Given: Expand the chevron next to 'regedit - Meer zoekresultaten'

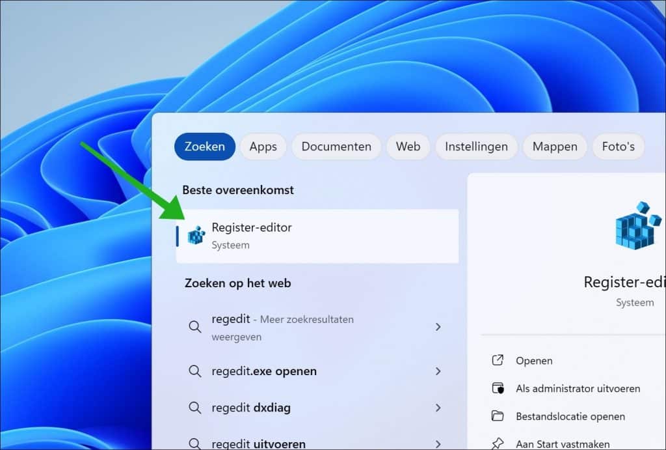Looking at the screenshot, I should coord(438,327).
